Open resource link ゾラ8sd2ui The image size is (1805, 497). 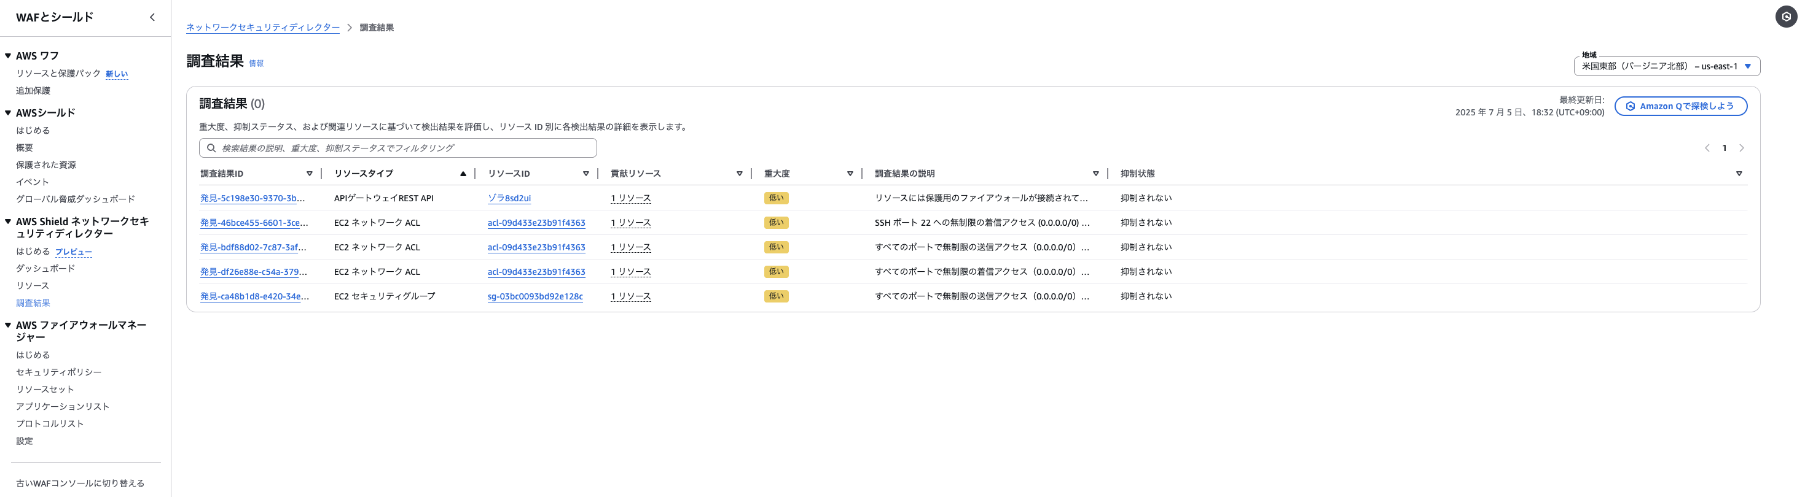click(x=509, y=198)
